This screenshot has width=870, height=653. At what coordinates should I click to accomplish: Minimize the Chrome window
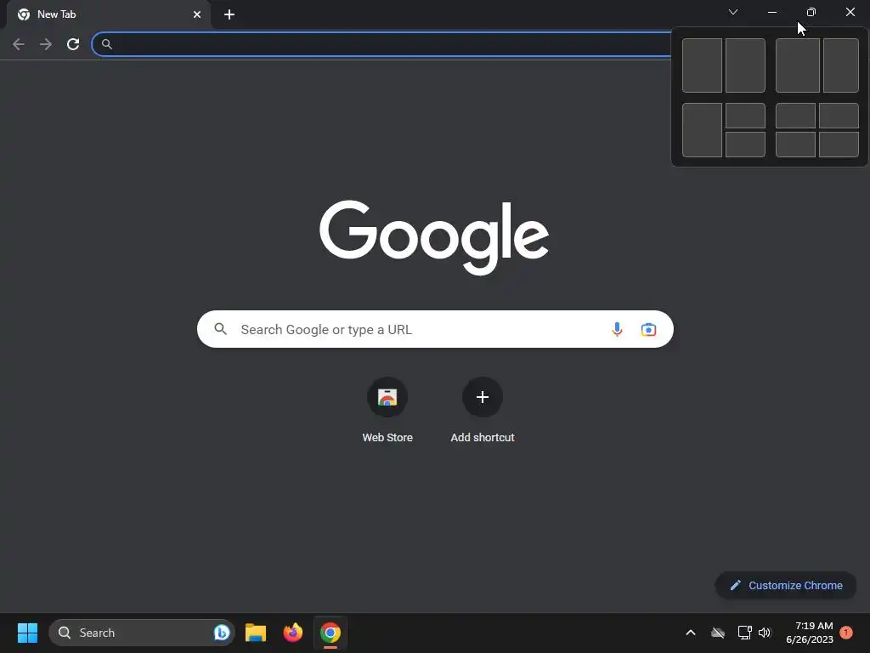pyautogui.click(x=771, y=12)
